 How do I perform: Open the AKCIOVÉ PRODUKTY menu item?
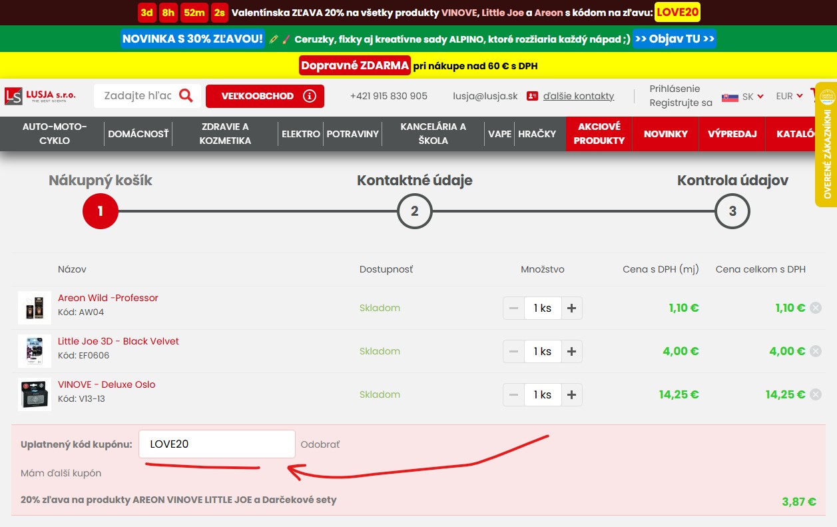[599, 133]
